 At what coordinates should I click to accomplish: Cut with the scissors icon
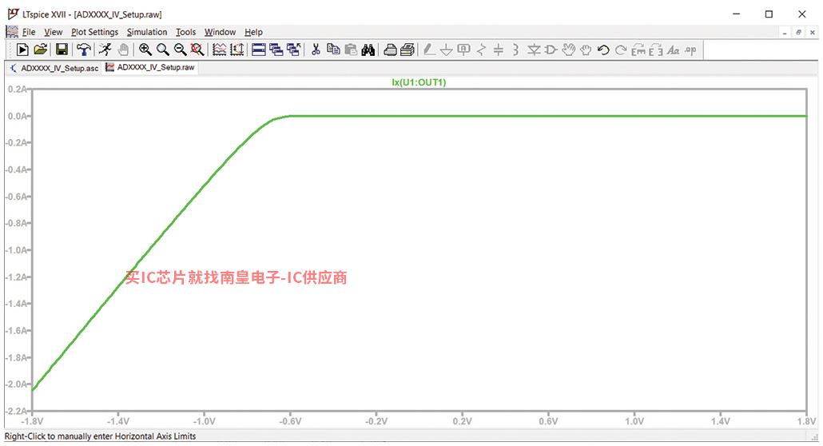(x=316, y=50)
